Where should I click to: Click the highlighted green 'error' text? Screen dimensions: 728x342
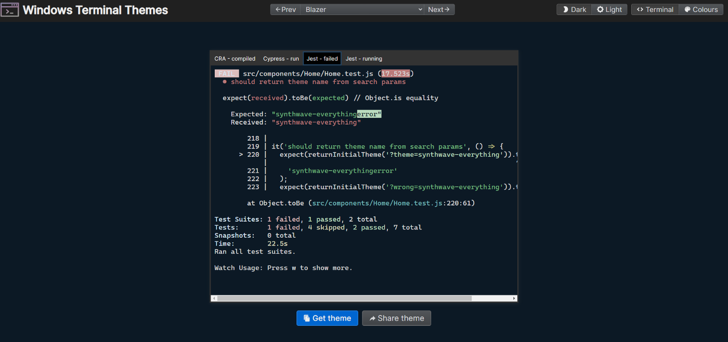tap(369, 114)
